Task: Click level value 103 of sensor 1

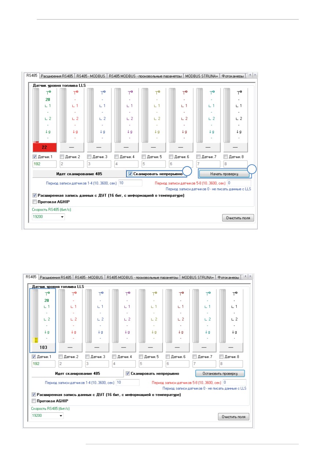Action: (44, 347)
